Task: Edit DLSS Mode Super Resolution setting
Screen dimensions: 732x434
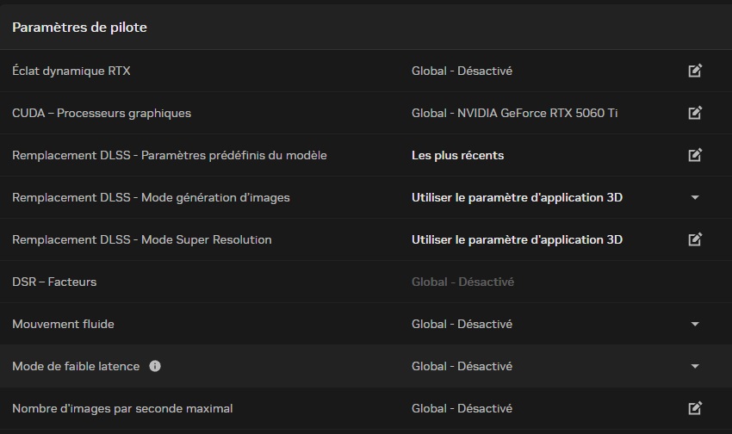Action: [695, 239]
